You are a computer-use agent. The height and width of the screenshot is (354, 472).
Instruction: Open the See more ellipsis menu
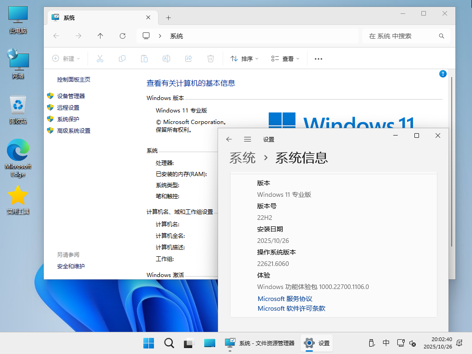click(318, 59)
